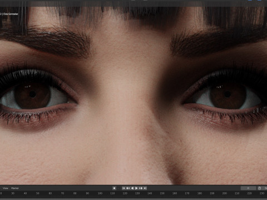Click the current frame number field
Screen dimensions: 267x200
pyautogui.click(x=248, y=188)
